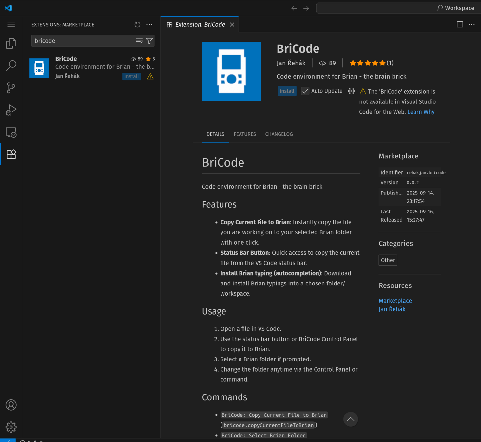
Task: Toggle the Auto Update checkbox
Action: [305, 91]
